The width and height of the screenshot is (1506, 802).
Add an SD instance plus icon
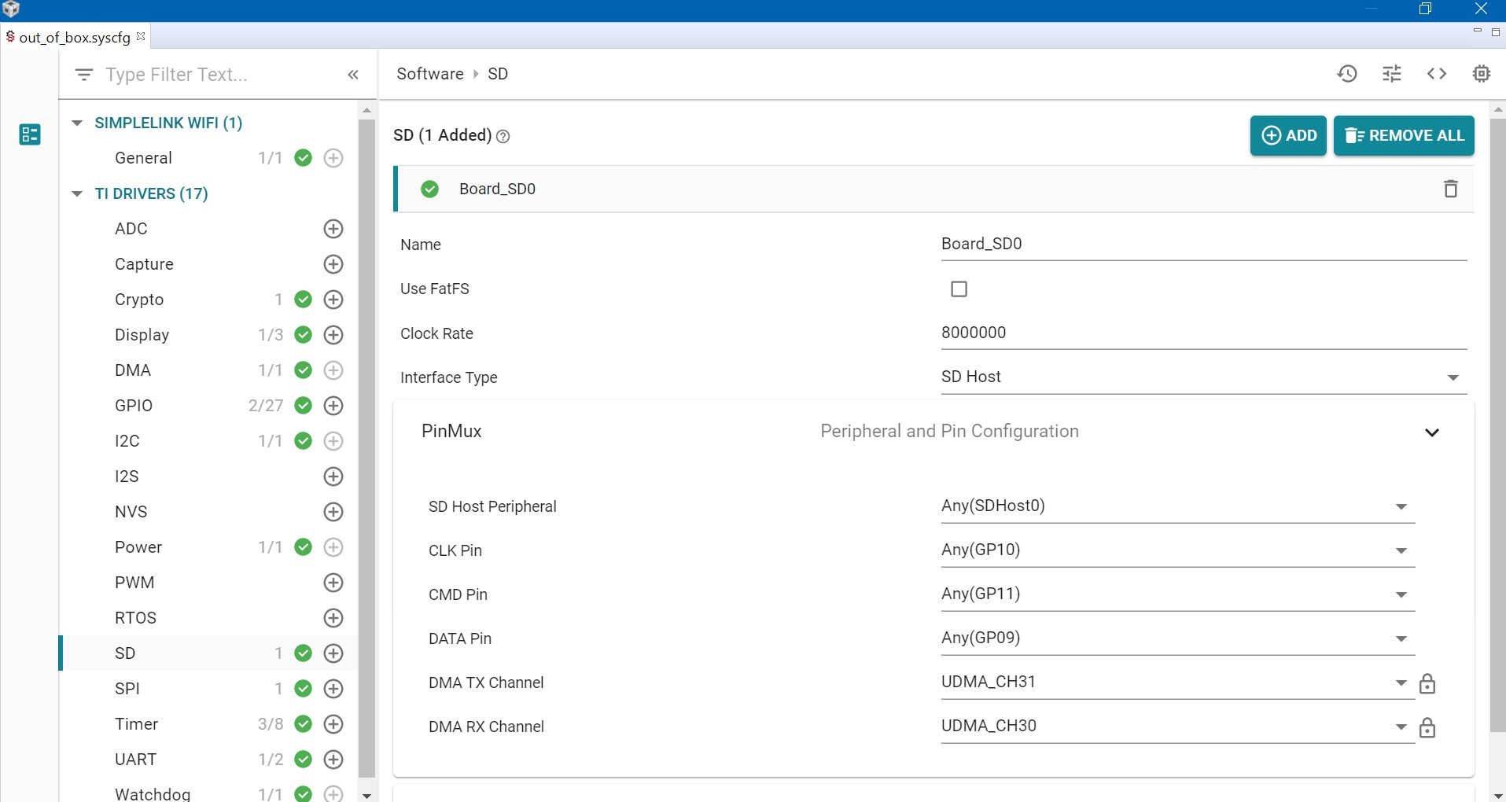pos(333,653)
